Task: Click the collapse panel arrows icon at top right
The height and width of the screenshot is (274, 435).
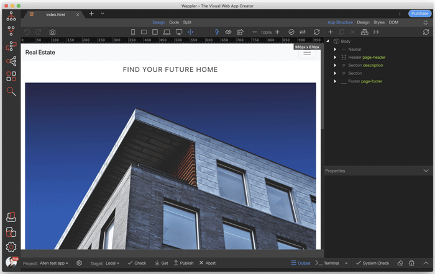Action: point(426,23)
